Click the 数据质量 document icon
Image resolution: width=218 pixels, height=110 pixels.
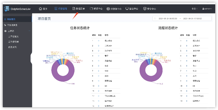click(73, 9)
